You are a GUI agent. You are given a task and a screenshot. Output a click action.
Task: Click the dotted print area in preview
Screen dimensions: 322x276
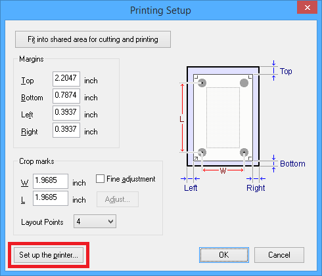(223, 117)
